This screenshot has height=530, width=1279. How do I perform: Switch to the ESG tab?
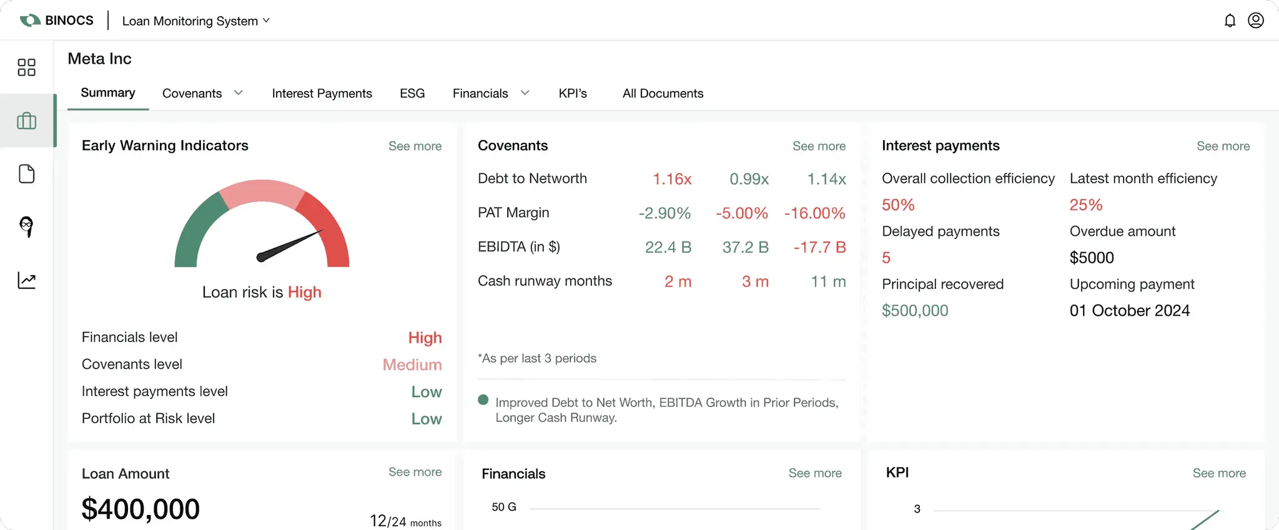(412, 93)
